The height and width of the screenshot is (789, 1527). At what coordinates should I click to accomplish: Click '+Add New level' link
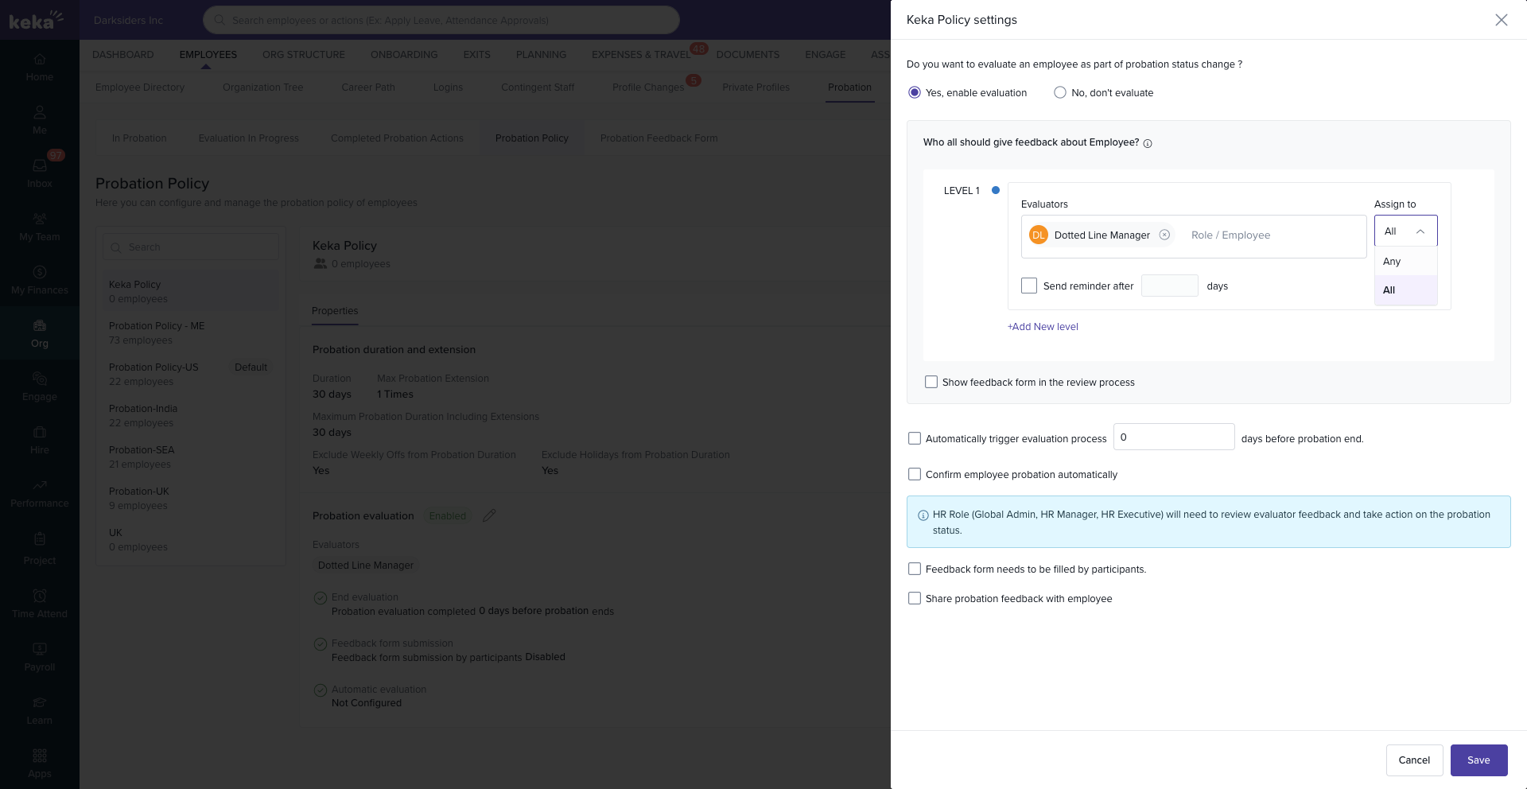[1043, 327]
